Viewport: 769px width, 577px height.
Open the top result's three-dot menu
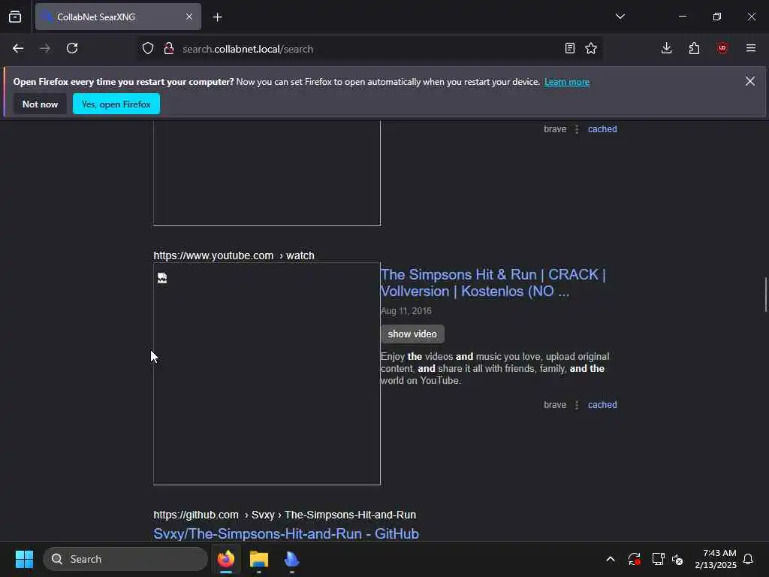coord(577,129)
